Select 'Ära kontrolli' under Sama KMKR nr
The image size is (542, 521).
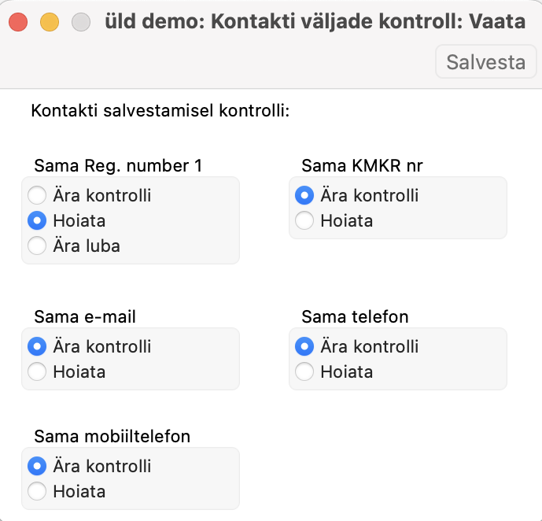click(304, 195)
